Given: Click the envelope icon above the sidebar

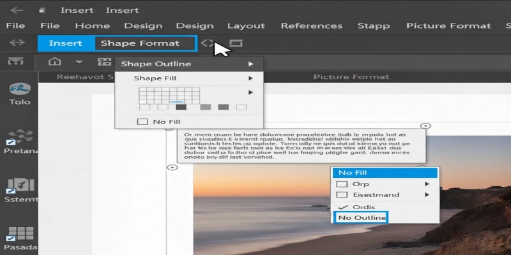Looking at the screenshot, I should click(15, 62).
